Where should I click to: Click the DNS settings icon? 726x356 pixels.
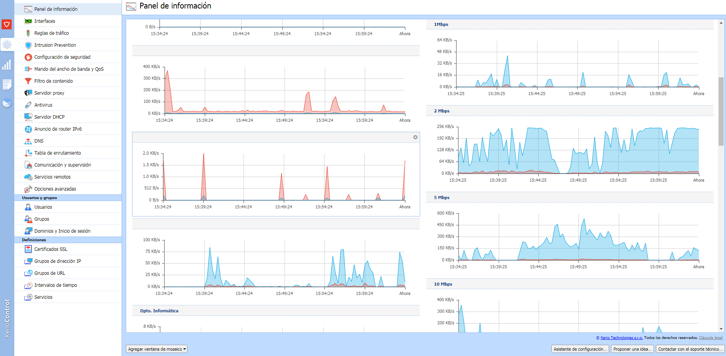(27, 141)
